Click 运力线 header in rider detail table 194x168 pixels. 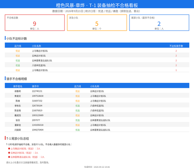coord(78,86)
